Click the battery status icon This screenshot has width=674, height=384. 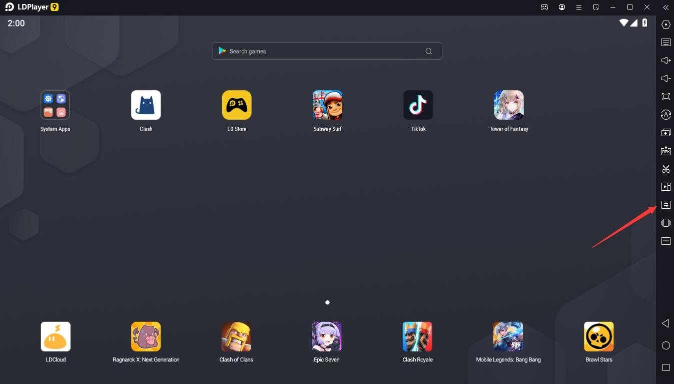645,23
